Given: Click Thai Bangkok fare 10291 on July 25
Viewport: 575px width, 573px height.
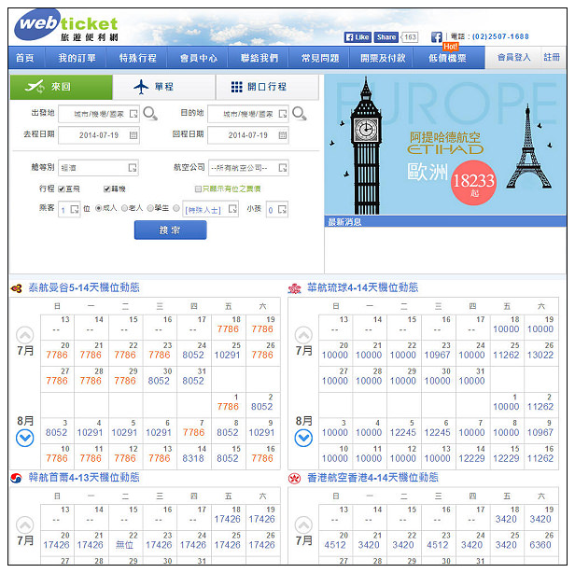Looking at the screenshot, I should click(228, 355).
